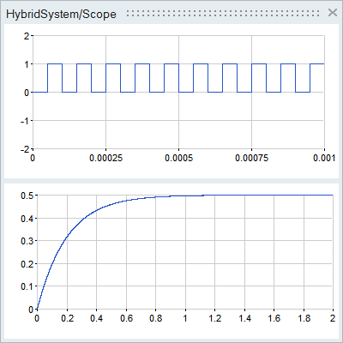
Task: Click the first pulse top of square wave
Action: pos(55,63)
